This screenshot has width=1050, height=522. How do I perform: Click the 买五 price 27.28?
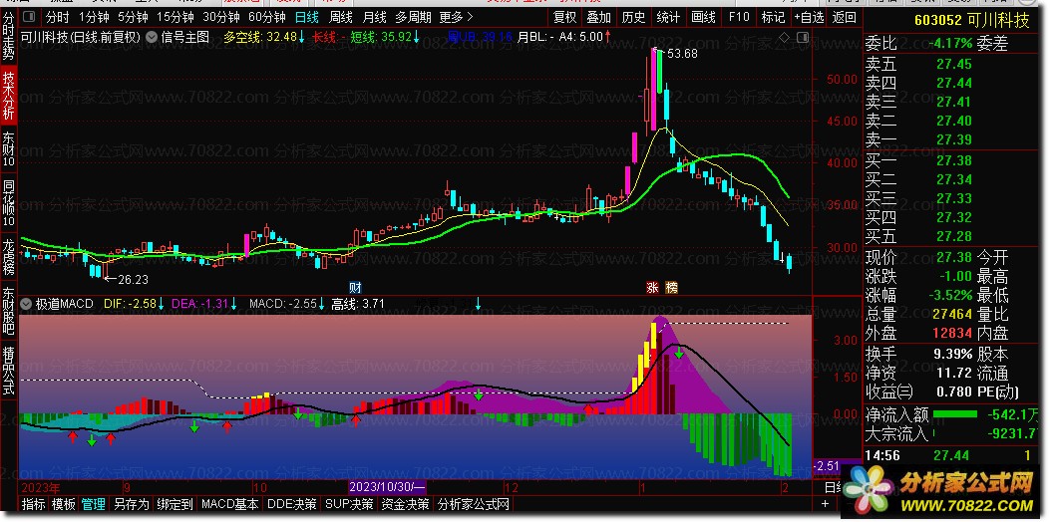pos(954,236)
